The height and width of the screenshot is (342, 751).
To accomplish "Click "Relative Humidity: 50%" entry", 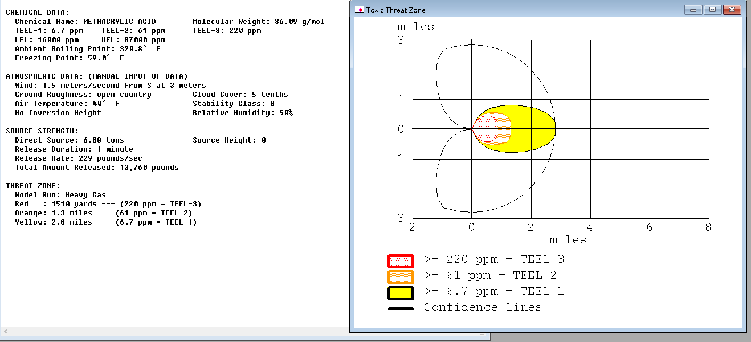I will 243,113.
